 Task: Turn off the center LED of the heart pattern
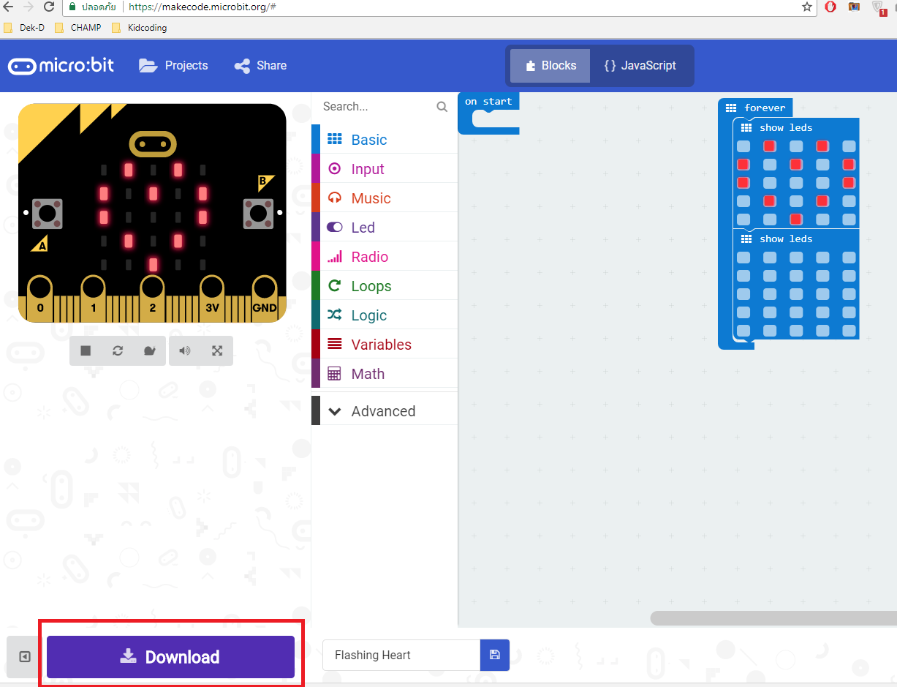click(x=795, y=182)
